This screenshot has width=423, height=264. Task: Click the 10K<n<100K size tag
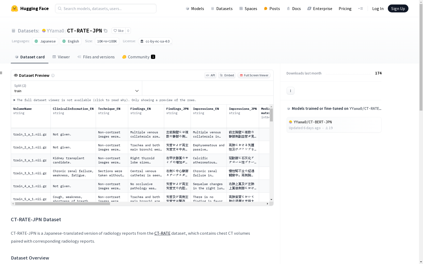coord(107,41)
